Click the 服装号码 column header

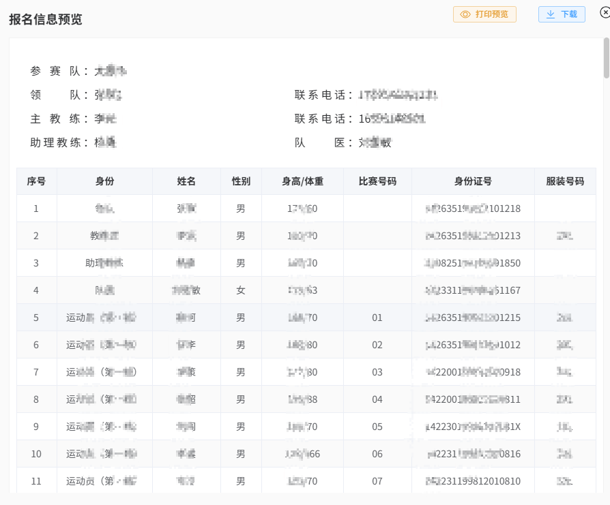coord(565,181)
